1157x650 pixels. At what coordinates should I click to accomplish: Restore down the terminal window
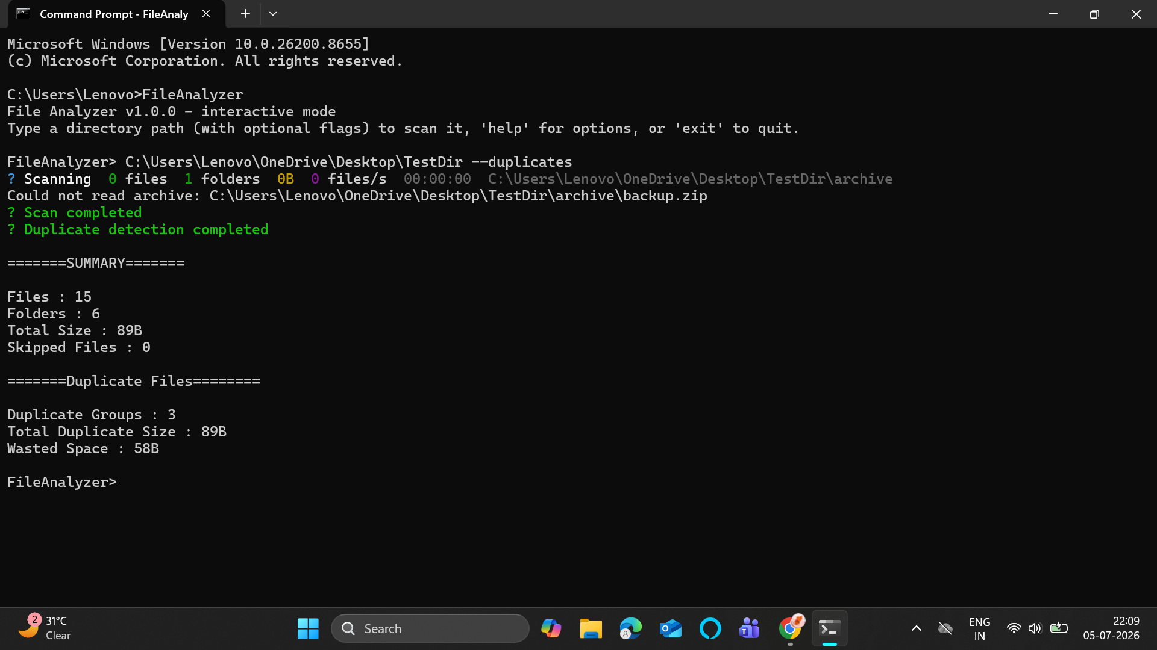point(1094,14)
